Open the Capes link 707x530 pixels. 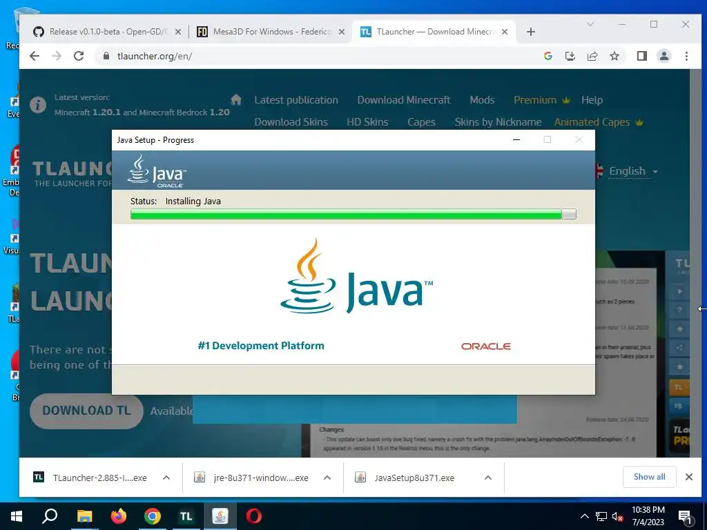click(421, 122)
